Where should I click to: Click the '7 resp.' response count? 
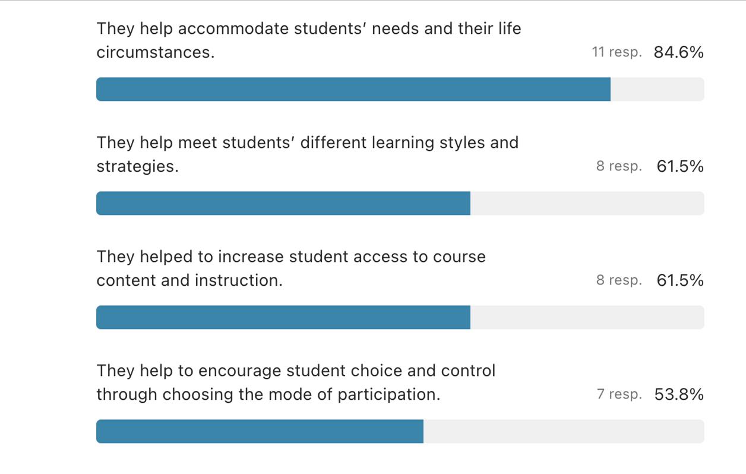coord(619,394)
